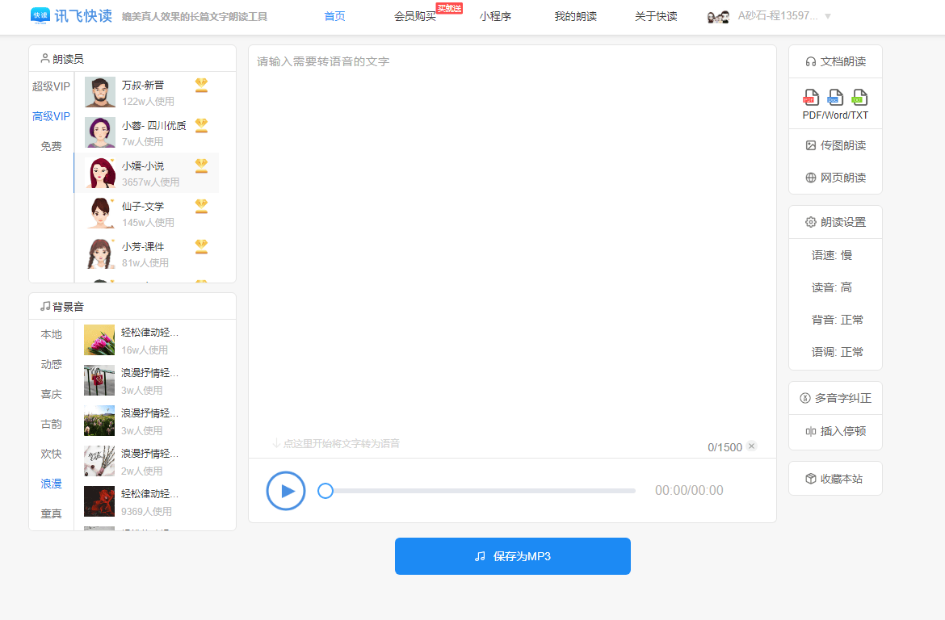Adjust the 背音 background volume option
Screen dimensions: 945x620
pos(835,319)
